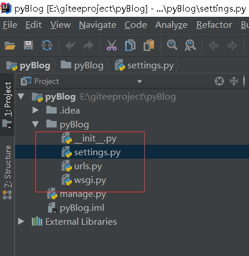Click the Paste clipboard icon
249x256 pixels.
(149, 45)
